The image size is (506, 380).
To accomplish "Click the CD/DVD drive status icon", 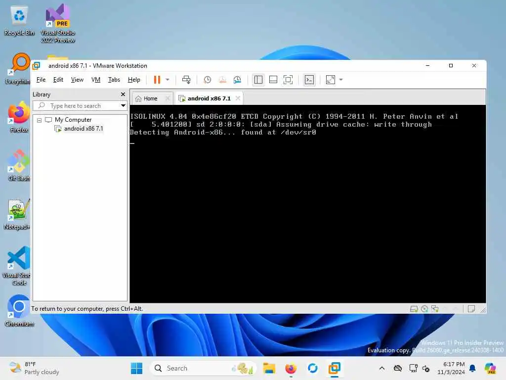I will (x=424, y=309).
